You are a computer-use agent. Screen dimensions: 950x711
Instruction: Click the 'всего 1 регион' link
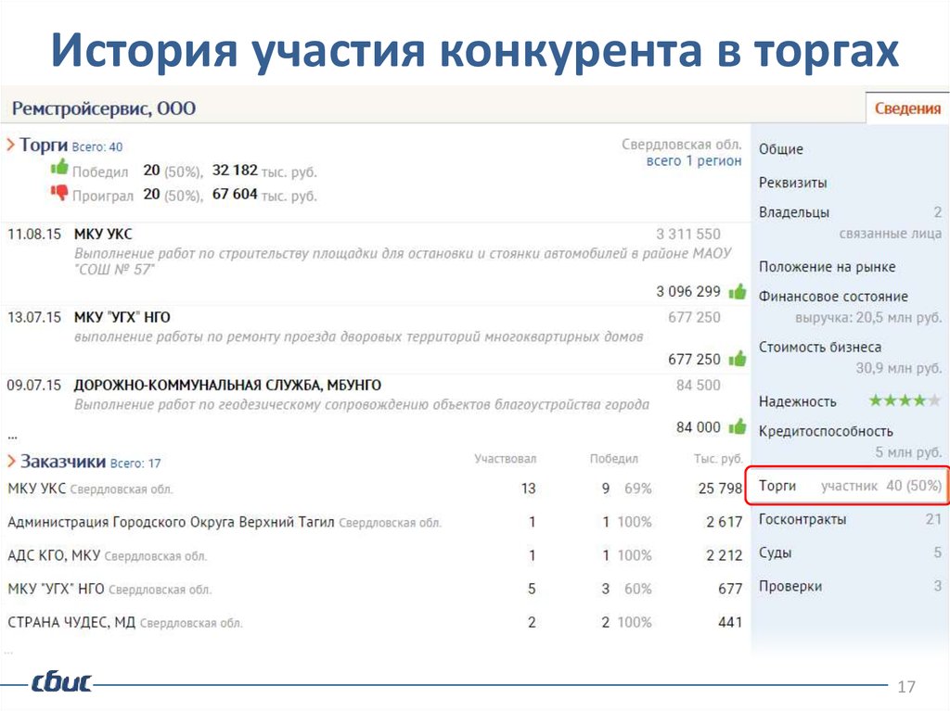(x=694, y=160)
